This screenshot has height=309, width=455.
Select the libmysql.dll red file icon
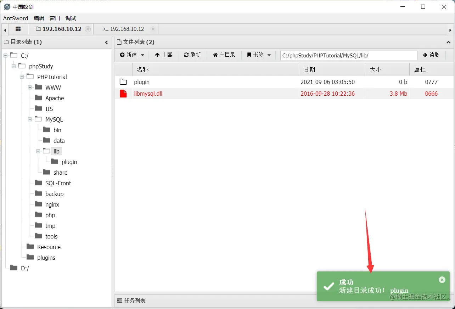click(123, 94)
